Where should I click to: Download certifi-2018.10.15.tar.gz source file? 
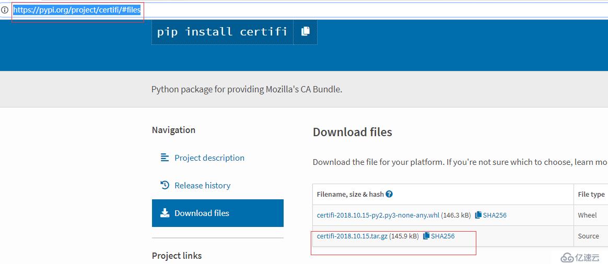point(352,236)
